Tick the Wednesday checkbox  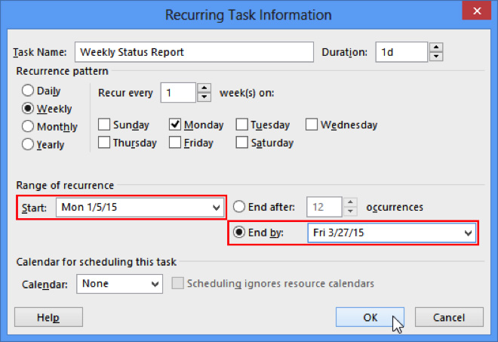click(312, 125)
